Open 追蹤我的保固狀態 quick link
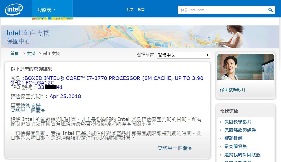Screen dimensions: 281x162 coord(242,155)
